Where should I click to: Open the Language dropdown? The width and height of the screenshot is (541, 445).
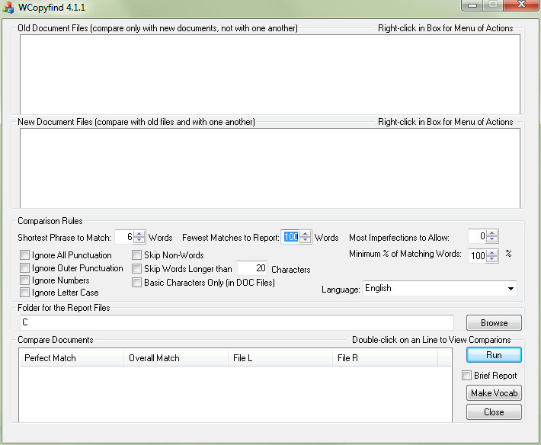click(509, 289)
